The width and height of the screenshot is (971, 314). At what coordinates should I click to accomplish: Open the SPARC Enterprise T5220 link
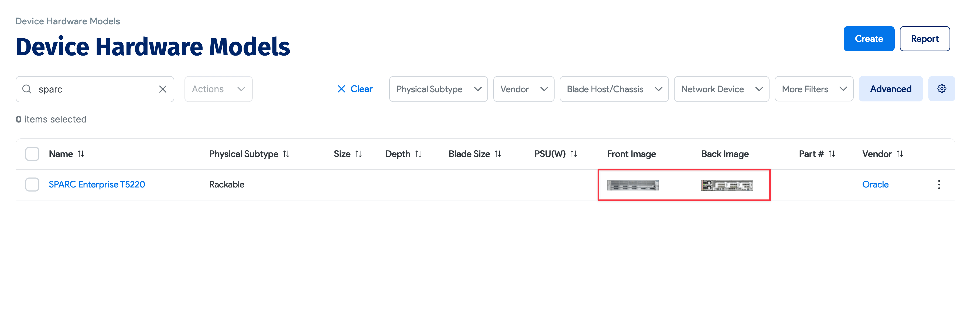point(97,184)
